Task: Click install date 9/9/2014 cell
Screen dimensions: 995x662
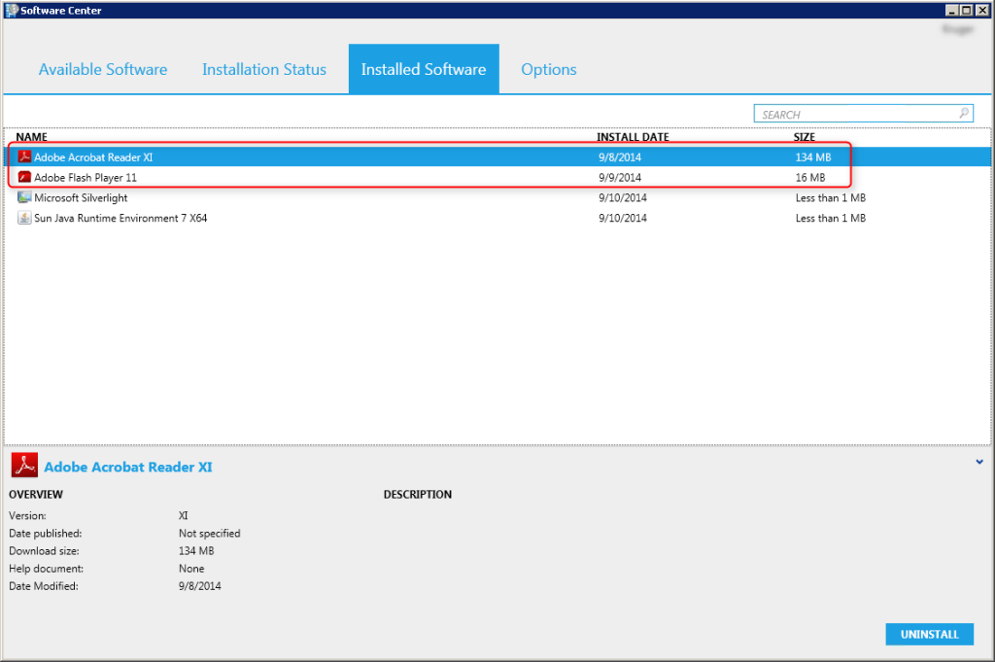Action: point(620,178)
